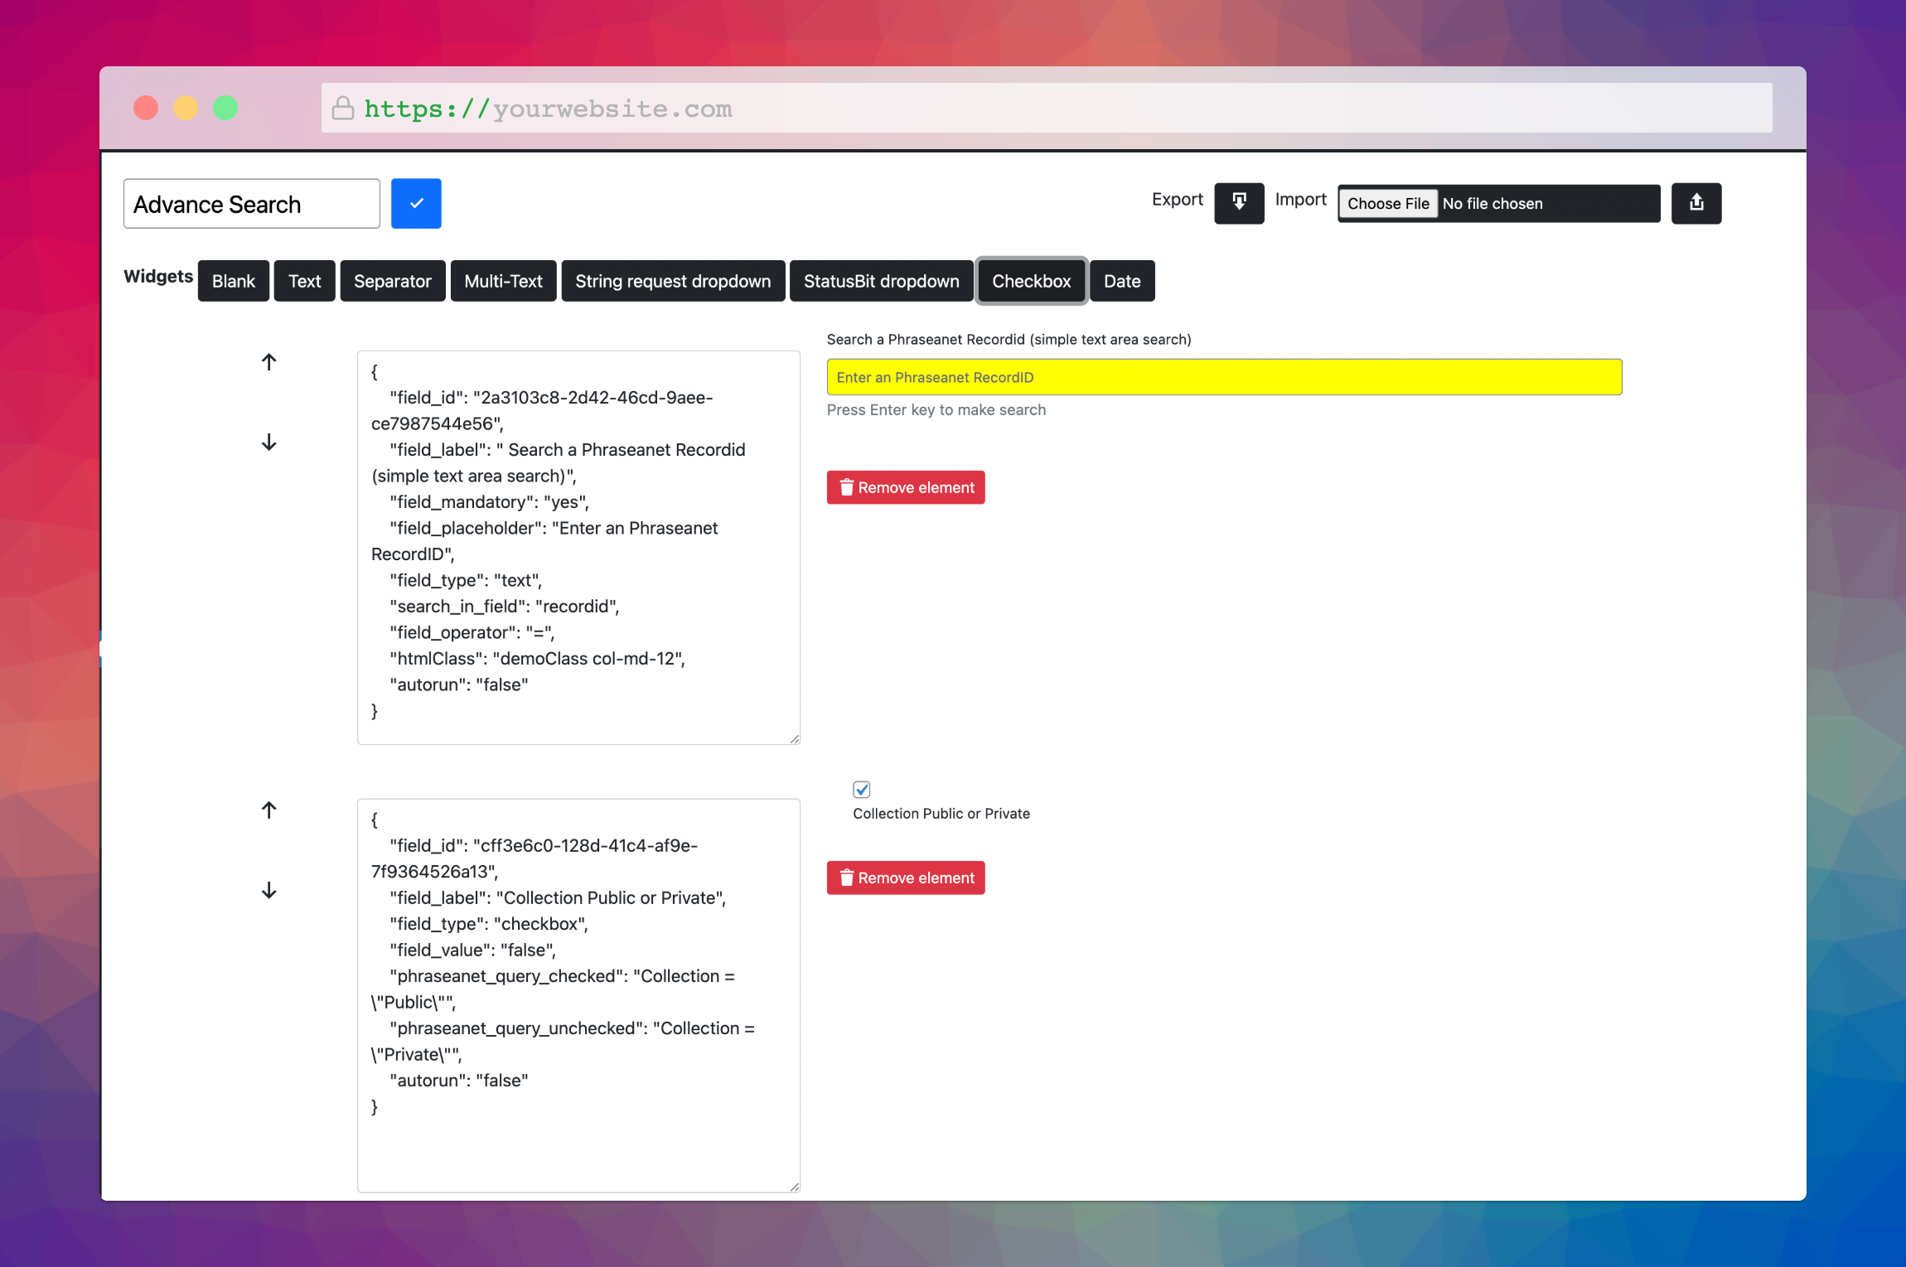Viewport: 1906px width, 1267px height.
Task: Click the 'Export' label
Action: click(1178, 200)
